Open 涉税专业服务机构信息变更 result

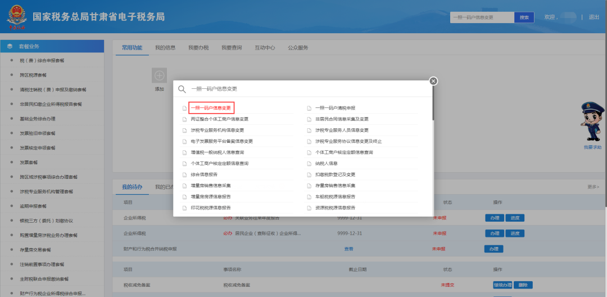(x=217, y=130)
